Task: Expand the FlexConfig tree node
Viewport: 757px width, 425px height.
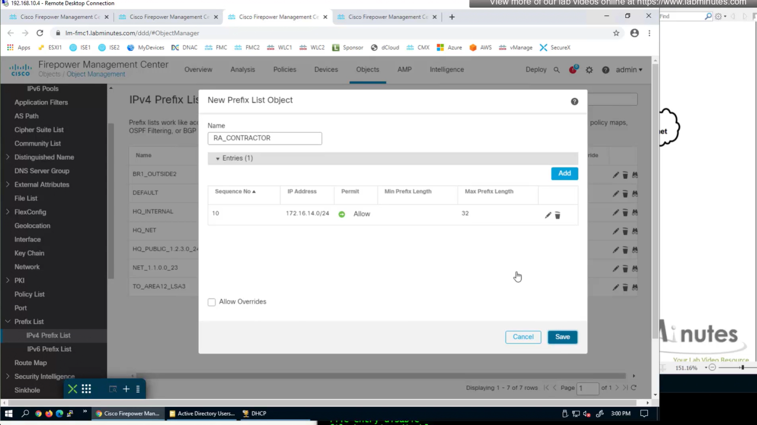Action: 8,212
